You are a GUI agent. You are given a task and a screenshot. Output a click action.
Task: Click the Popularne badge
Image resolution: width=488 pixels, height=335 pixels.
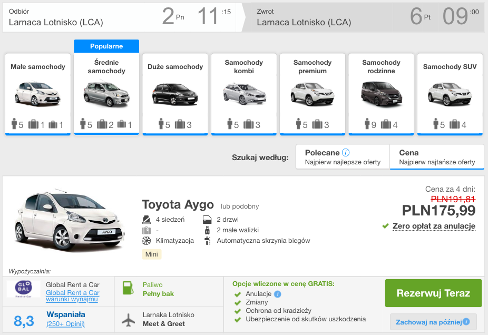click(106, 46)
